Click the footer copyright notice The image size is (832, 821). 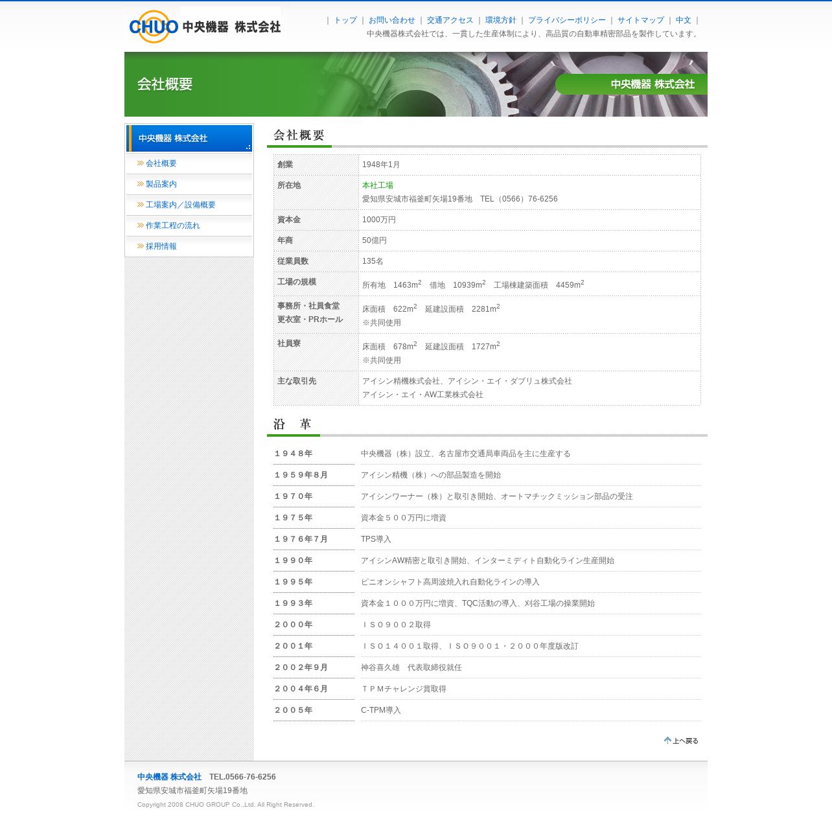(225, 805)
